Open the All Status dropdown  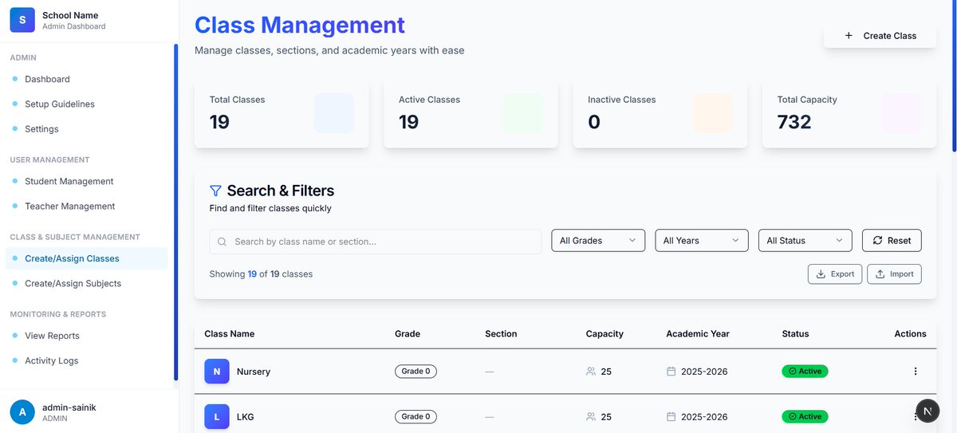tap(805, 241)
